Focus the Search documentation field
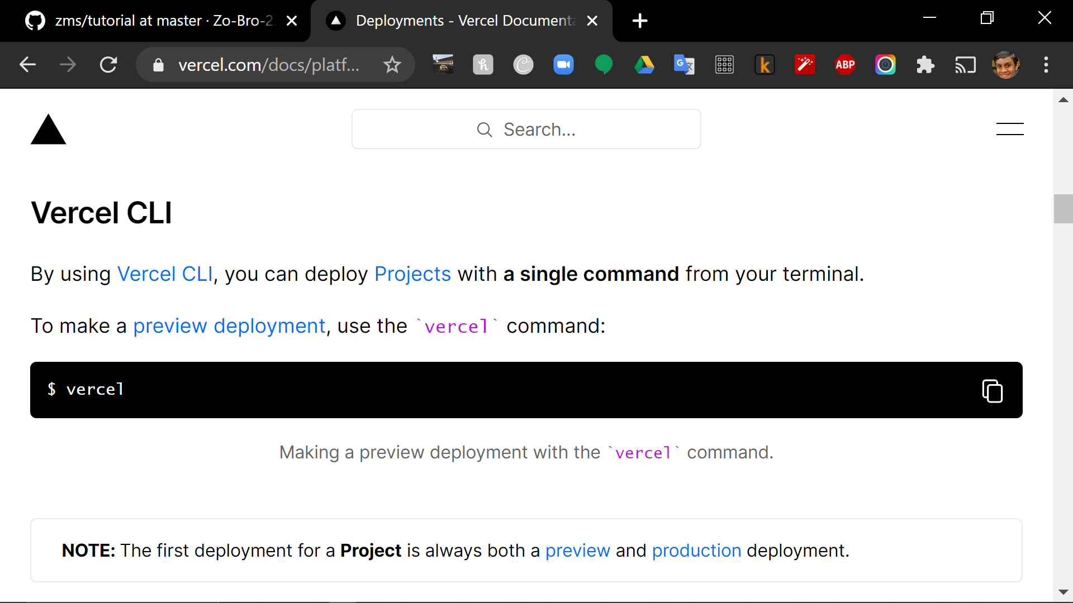The image size is (1073, 603). 526,130
